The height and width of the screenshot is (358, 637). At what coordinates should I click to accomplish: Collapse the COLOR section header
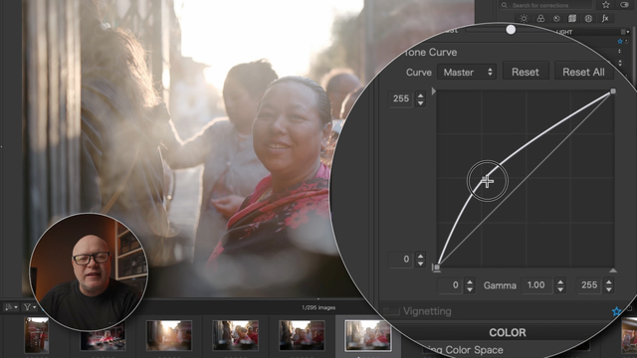tap(508, 333)
